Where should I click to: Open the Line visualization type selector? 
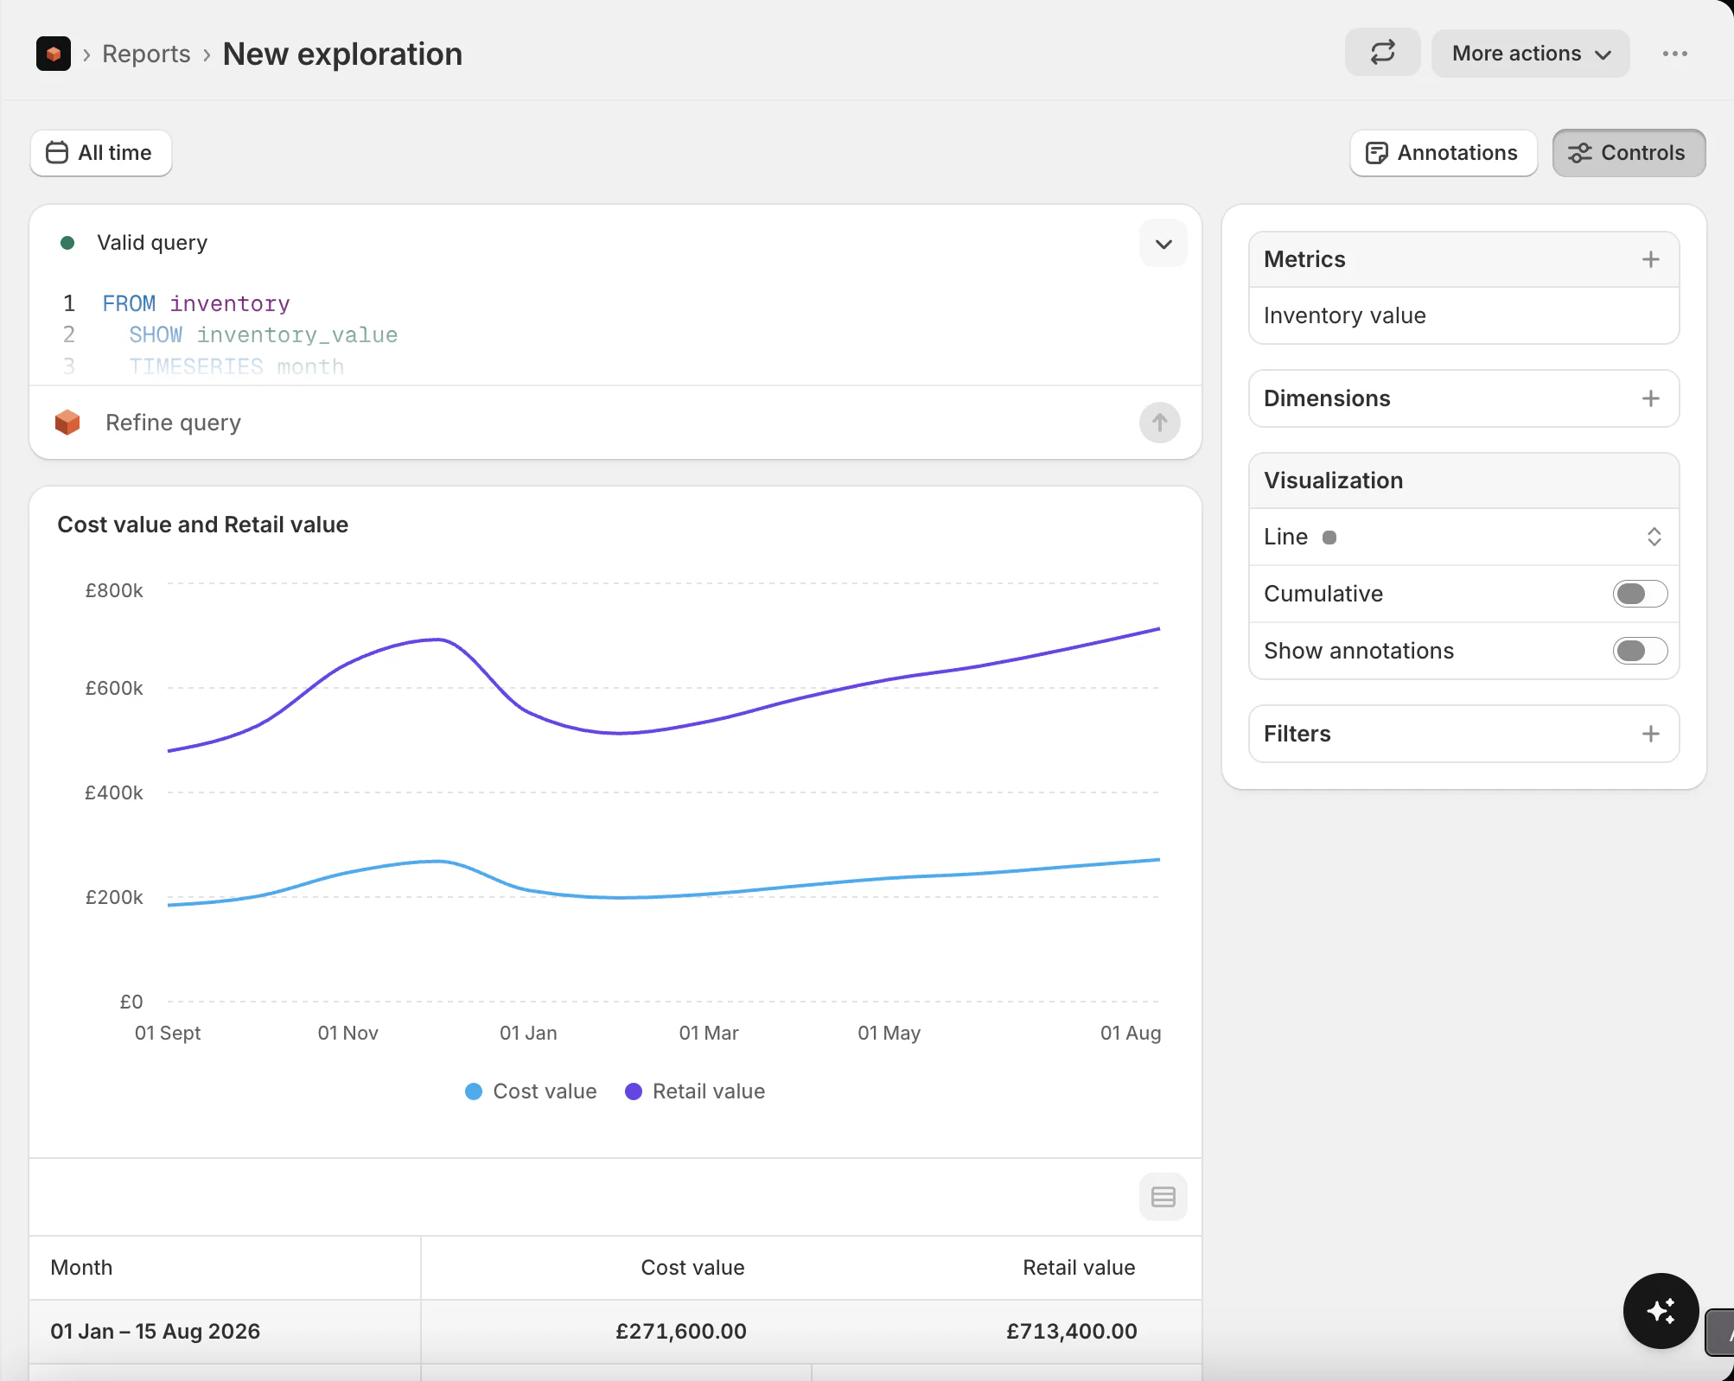tap(1463, 537)
